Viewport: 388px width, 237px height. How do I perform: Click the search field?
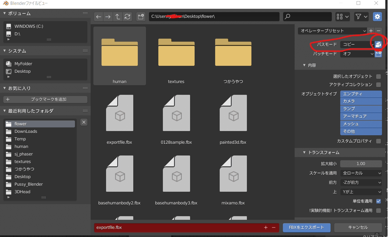308,17
